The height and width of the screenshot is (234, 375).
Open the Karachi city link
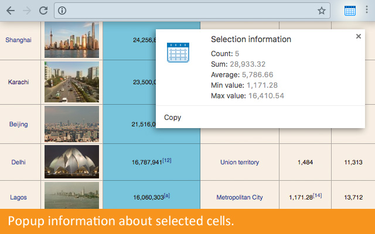click(x=18, y=82)
